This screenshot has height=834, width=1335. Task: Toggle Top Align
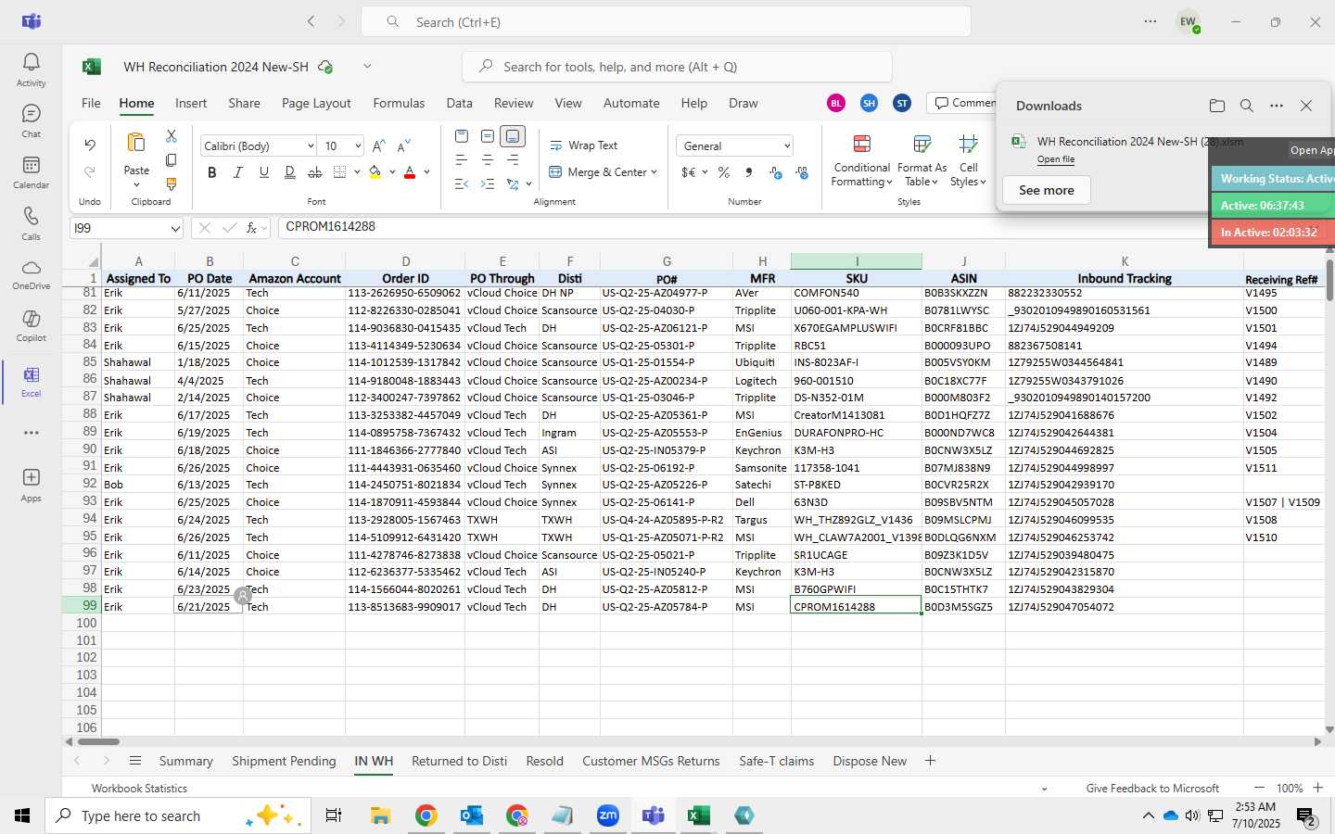click(x=462, y=136)
